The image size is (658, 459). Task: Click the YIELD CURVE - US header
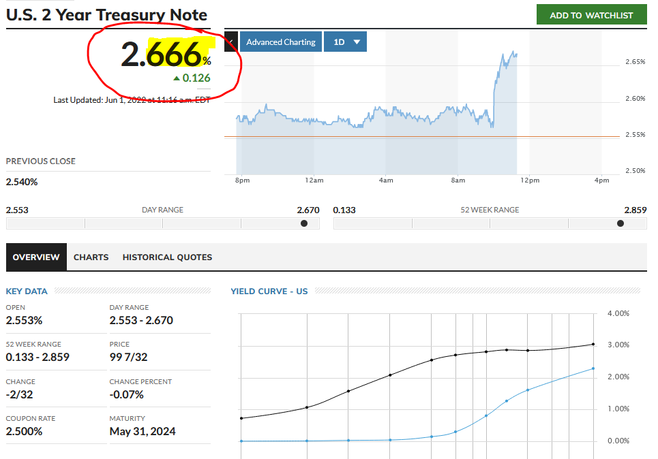point(269,291)
